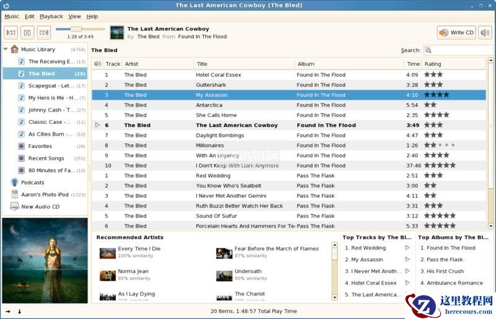
Task: Open Scapegoat - Let... playlist
Action: [x=44, y=85]
